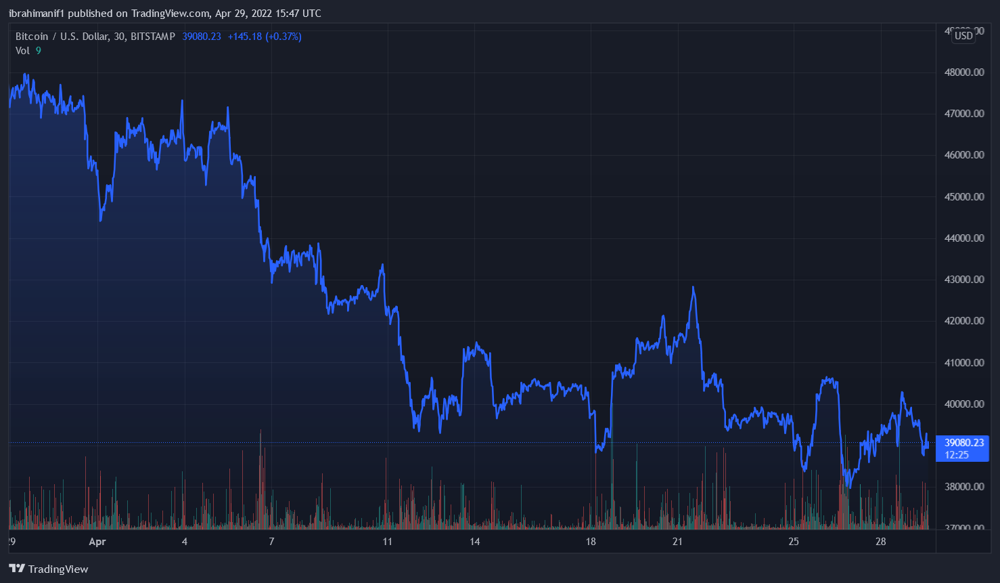Click the date 28 on the time axis
Screen dimensions: 1000x583
coord(880,542)
